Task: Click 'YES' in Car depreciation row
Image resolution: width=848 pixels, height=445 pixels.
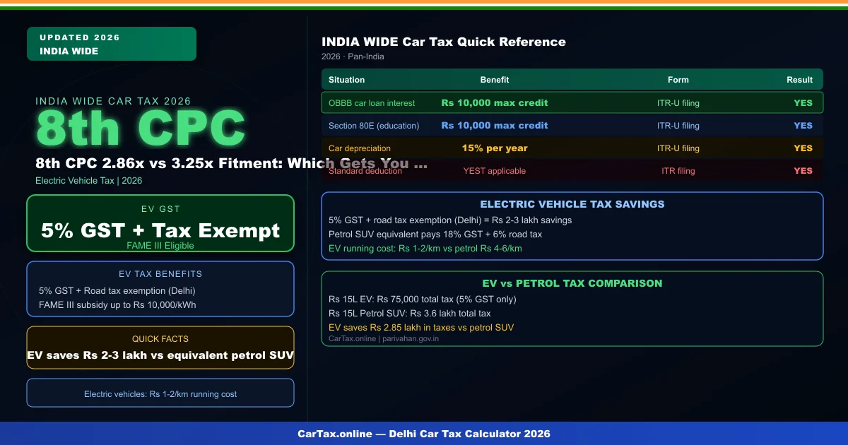Action: [803, 148]
